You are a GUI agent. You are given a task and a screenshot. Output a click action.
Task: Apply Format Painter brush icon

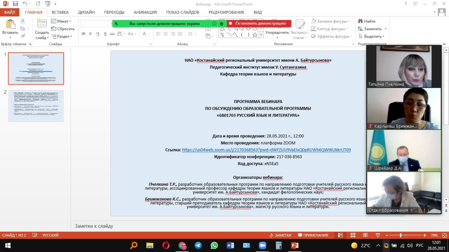(x=23, y=36)
